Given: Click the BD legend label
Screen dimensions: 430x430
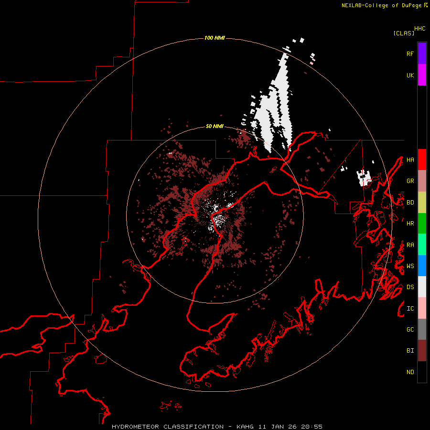Looking at the screenshot, I should [x=410, y=203].
